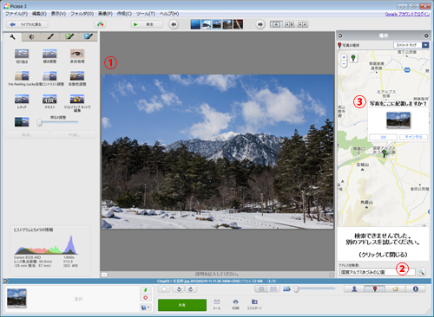
Task: Adjust the fill light slider
Action: point(58,123)
